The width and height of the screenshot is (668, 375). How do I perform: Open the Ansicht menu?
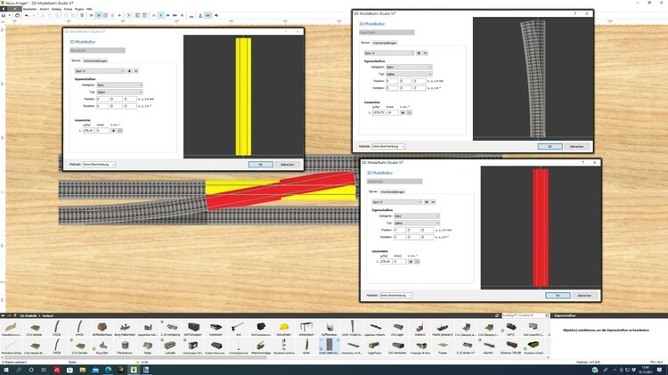tap(45, 9)
